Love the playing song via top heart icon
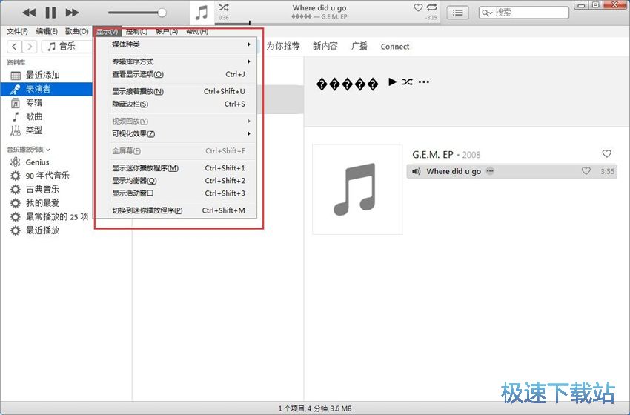The image size is (630, 415). tap(418, 7)
